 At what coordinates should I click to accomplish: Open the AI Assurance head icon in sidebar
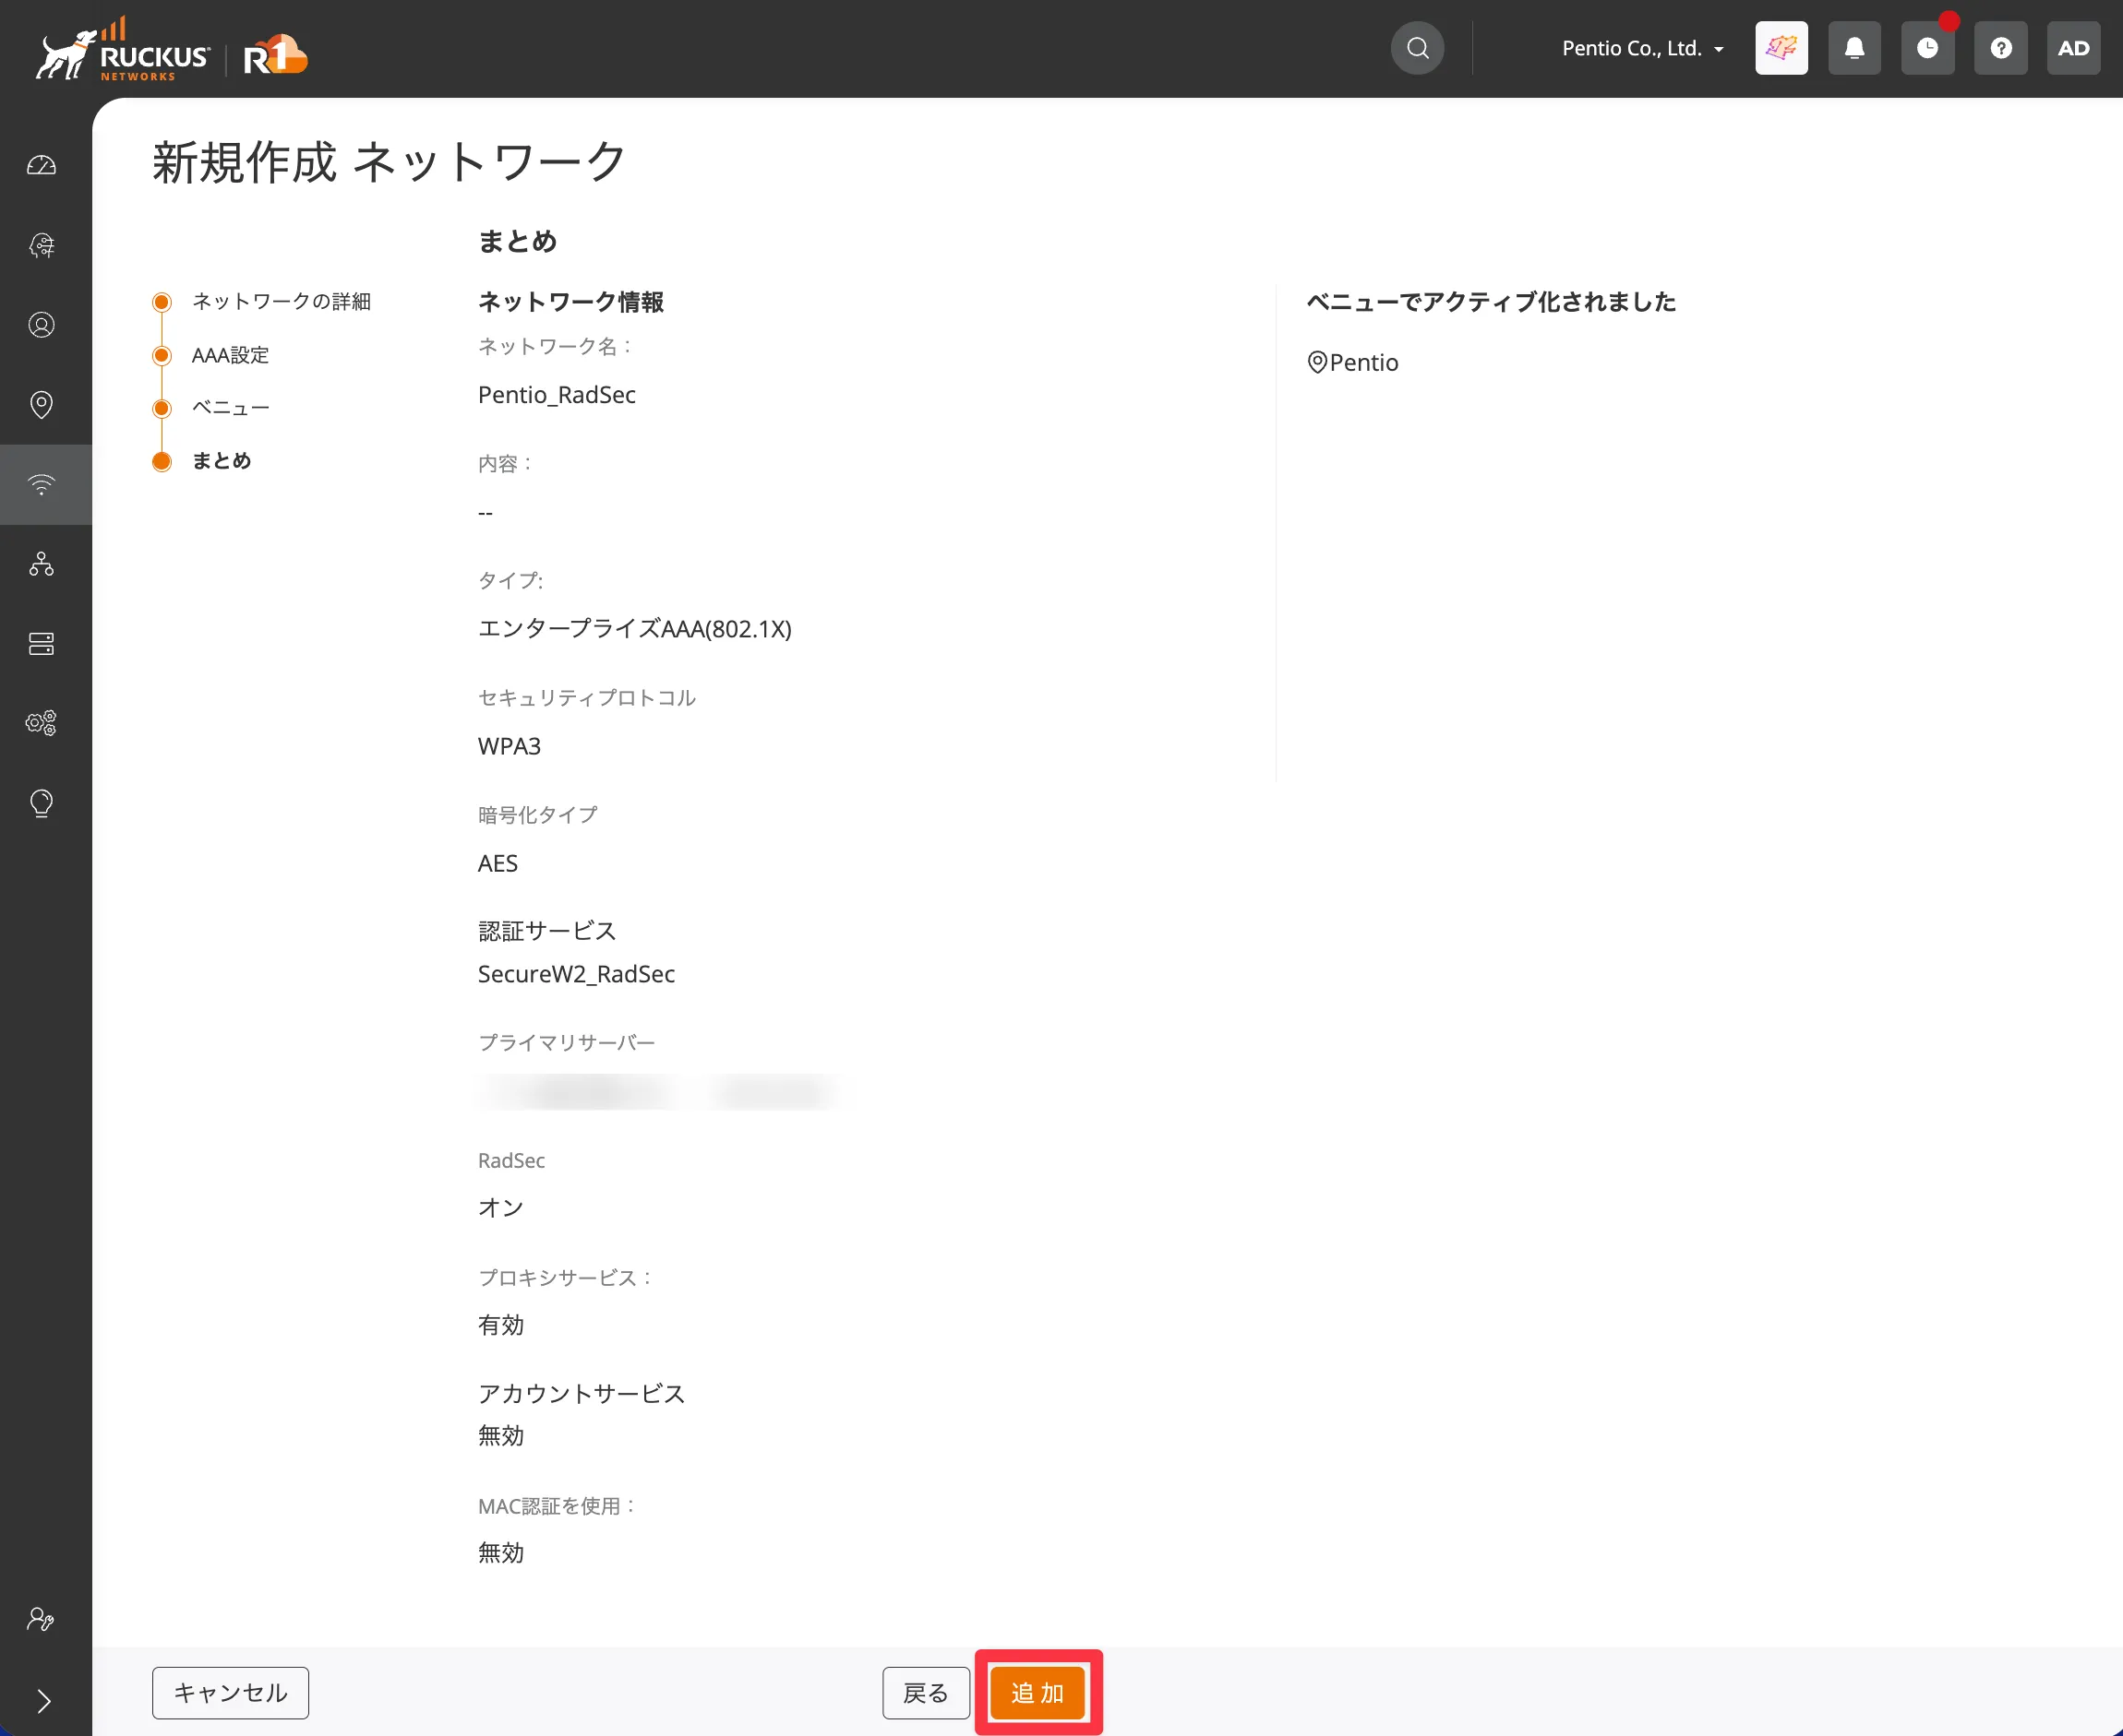(x=41, y=245)
